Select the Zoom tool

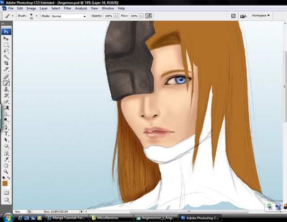6,171
